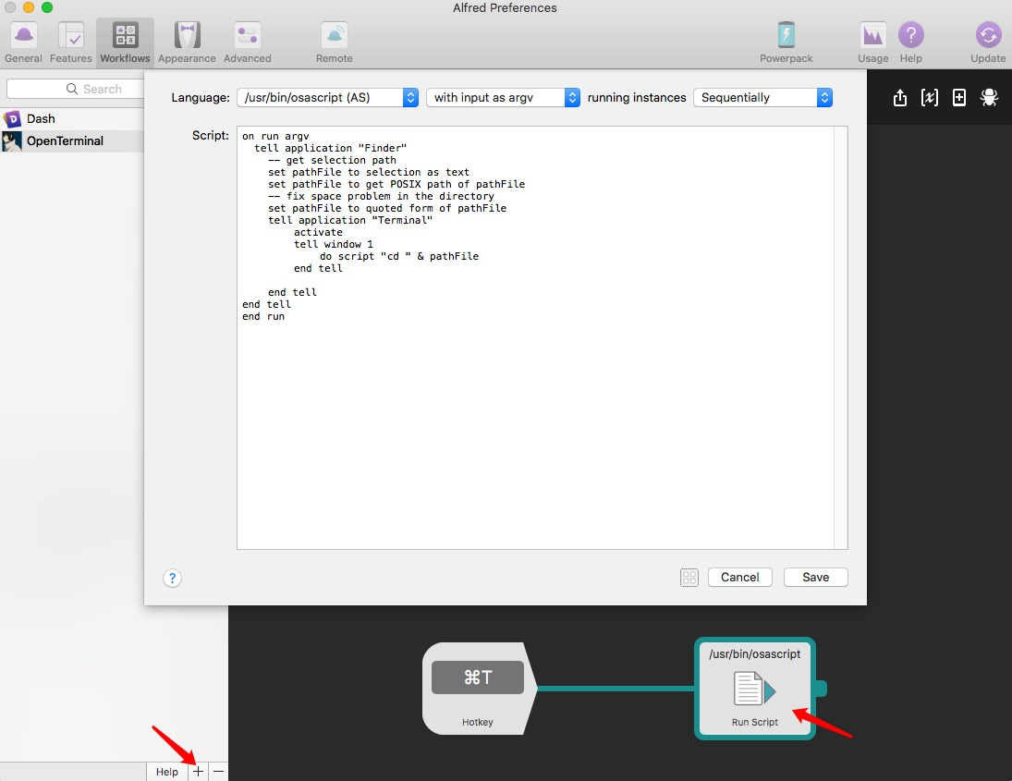
Task: Open the Appearance preferences tab
Action: pos(188,43)
